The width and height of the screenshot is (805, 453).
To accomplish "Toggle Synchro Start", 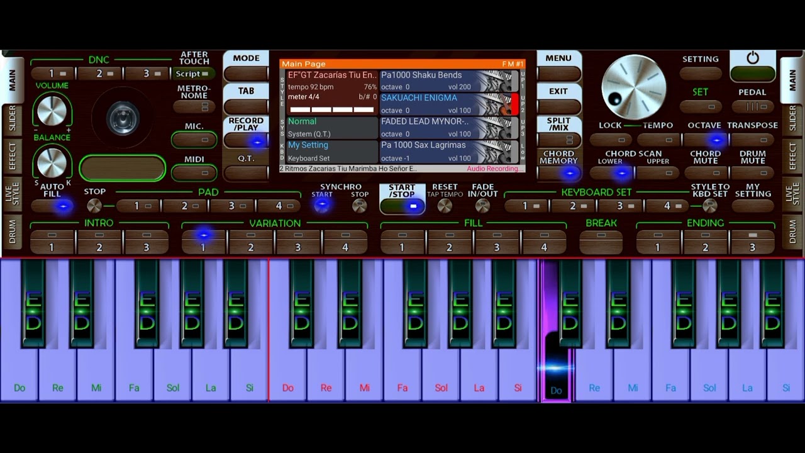I will [x=321, y=205].
